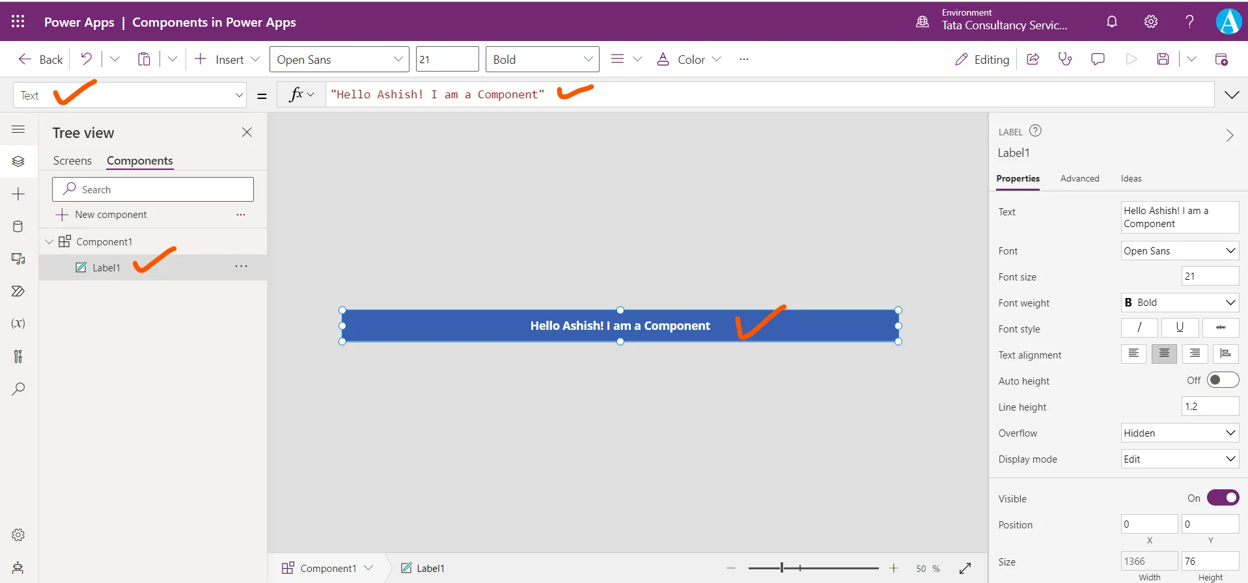1248x583 pixels.
Task: Undo the last action
Action: 87,59
